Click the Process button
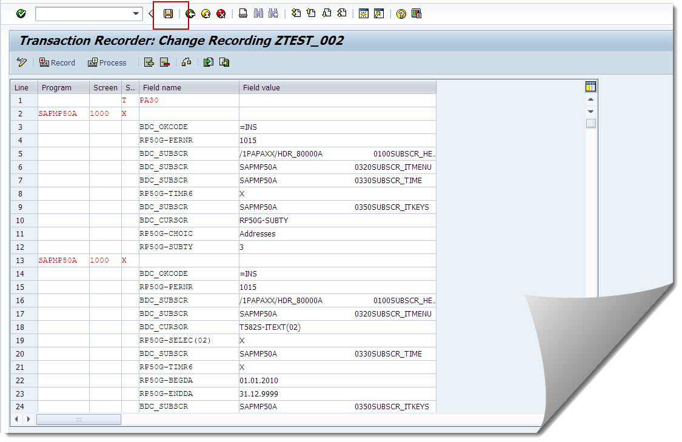682x442 pixels. pyautogui.click(x=107, y=62)
